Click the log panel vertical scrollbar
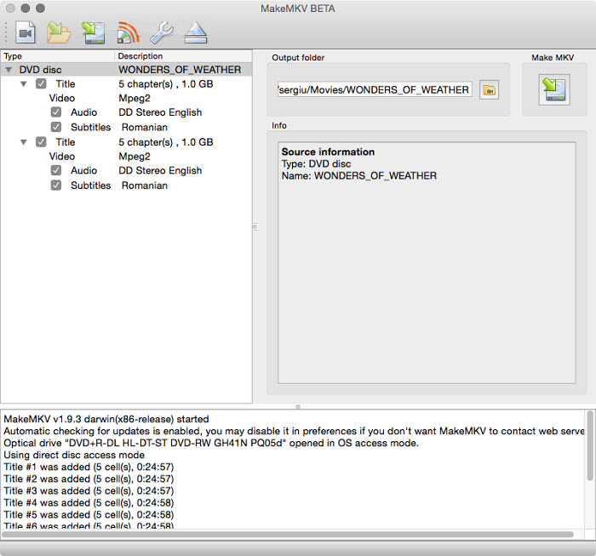The image size is (596, 556). point(590,445)
